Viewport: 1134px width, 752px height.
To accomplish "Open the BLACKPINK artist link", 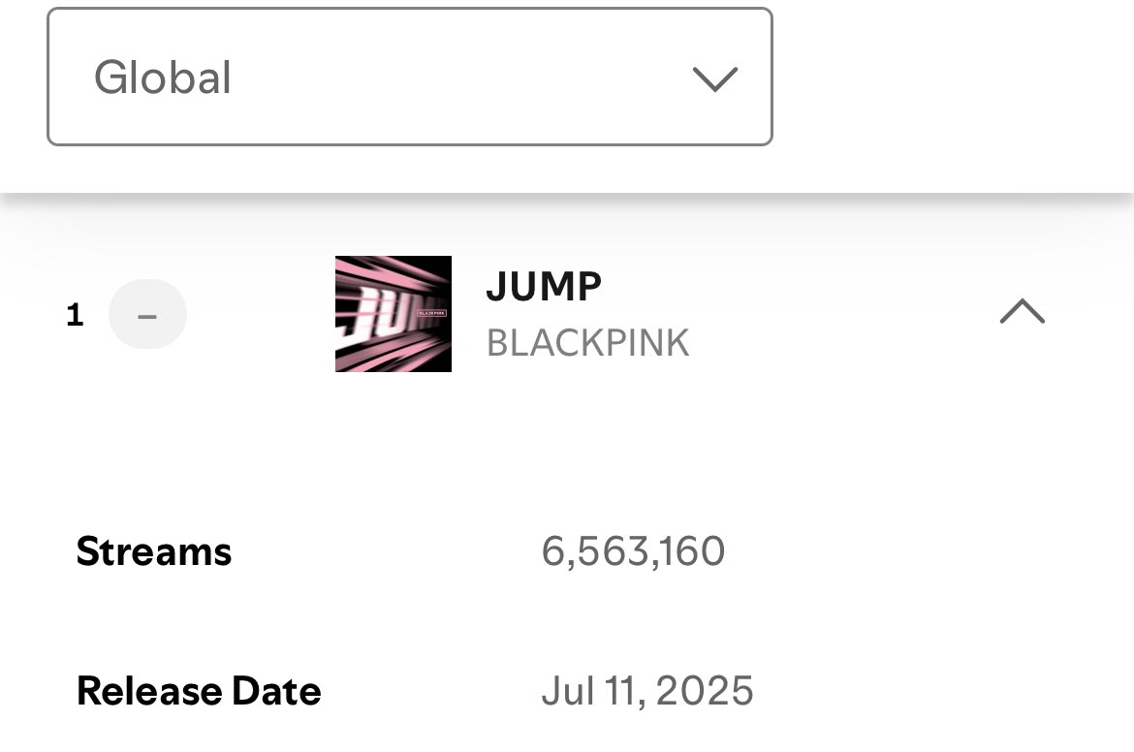I will tap(587, 343).
